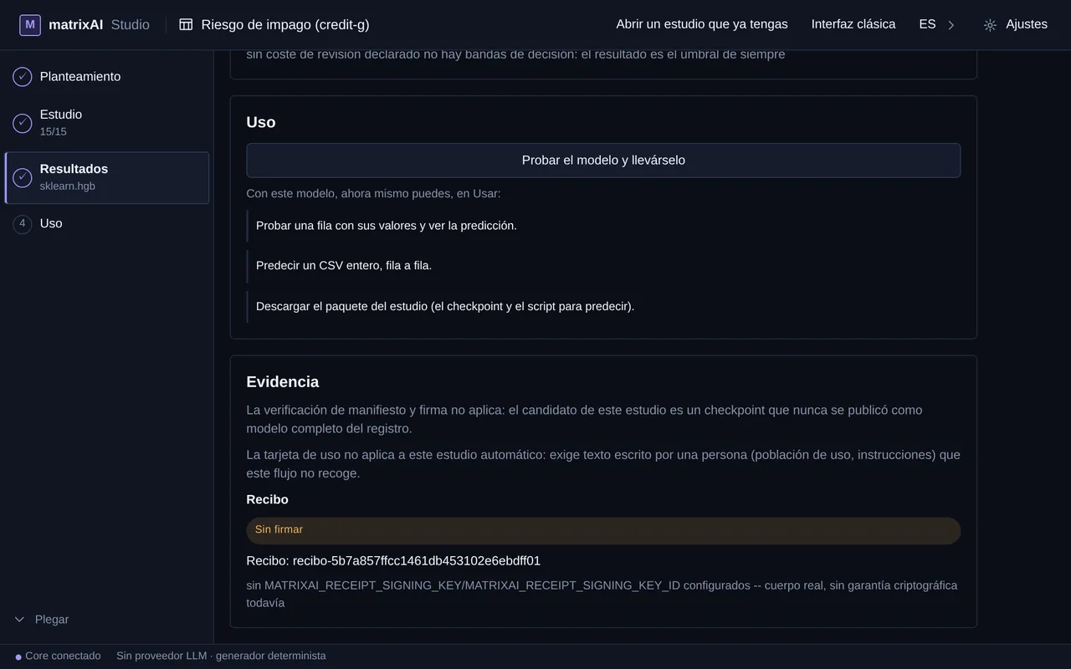Click Sin proveedor LLM status entry
Viewport: 1071px width, 669px height.
pyautogui.click(x=221, y=656)
